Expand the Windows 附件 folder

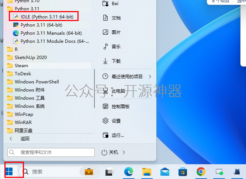(26, 90)
